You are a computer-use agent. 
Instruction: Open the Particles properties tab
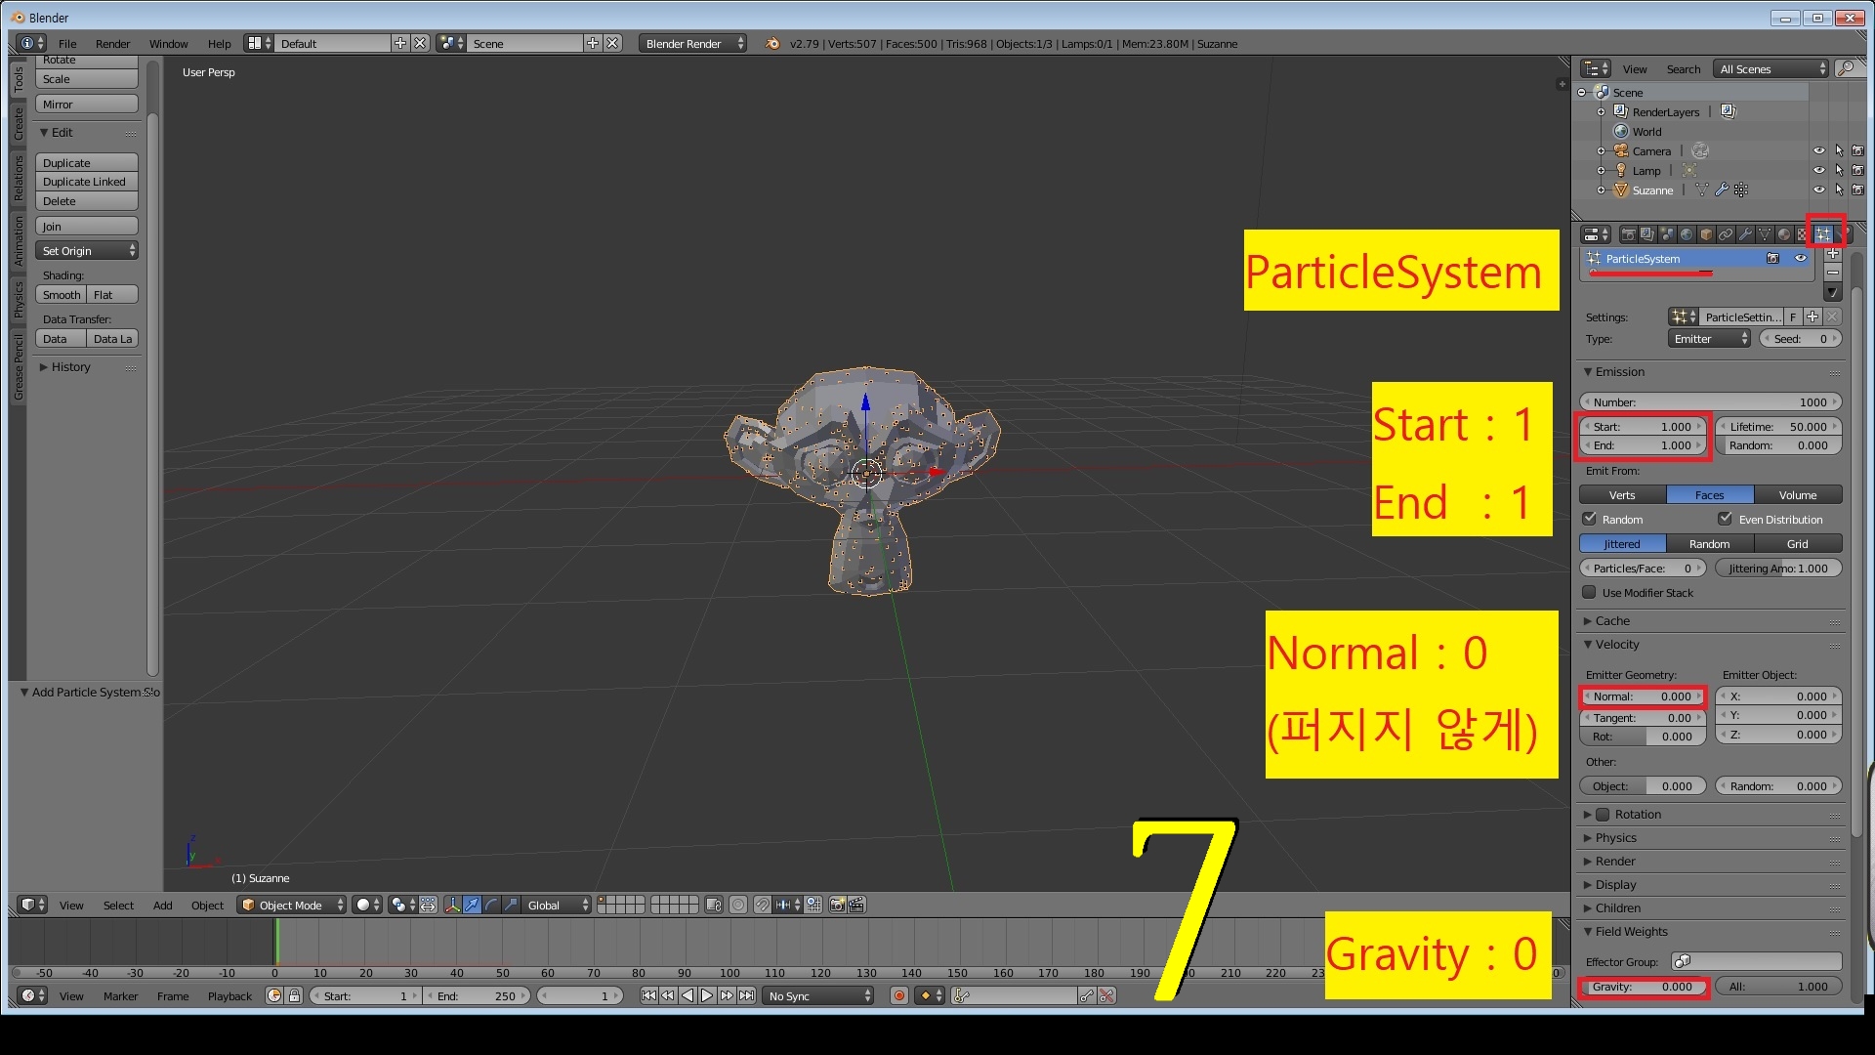pos(1823,234)
